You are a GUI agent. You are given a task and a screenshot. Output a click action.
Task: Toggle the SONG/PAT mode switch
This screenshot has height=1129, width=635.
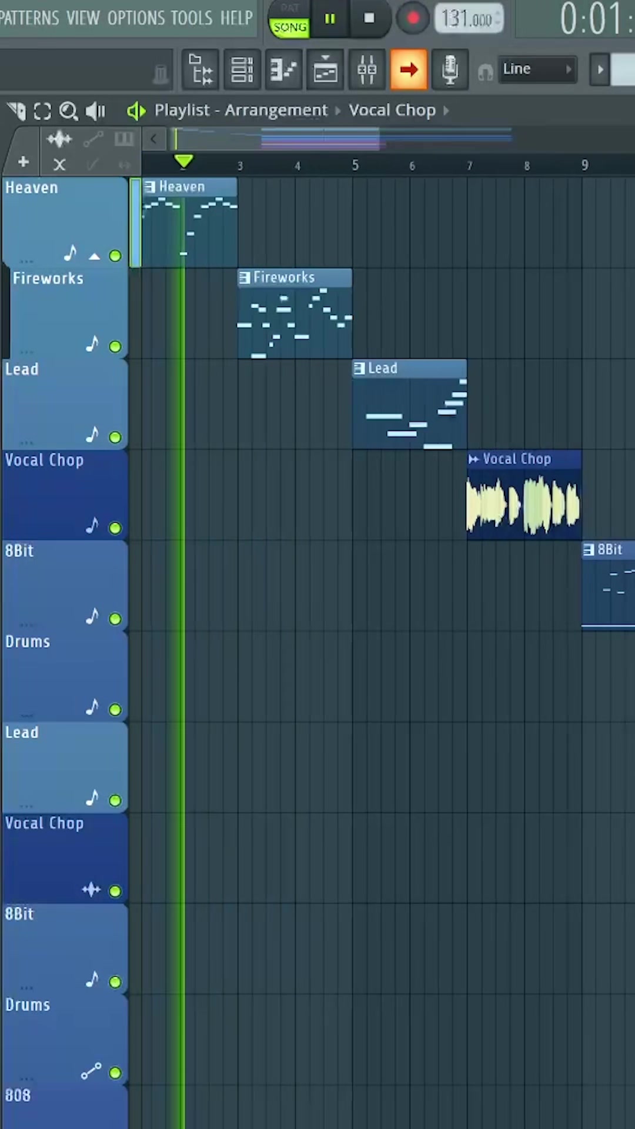pos(289,19)
